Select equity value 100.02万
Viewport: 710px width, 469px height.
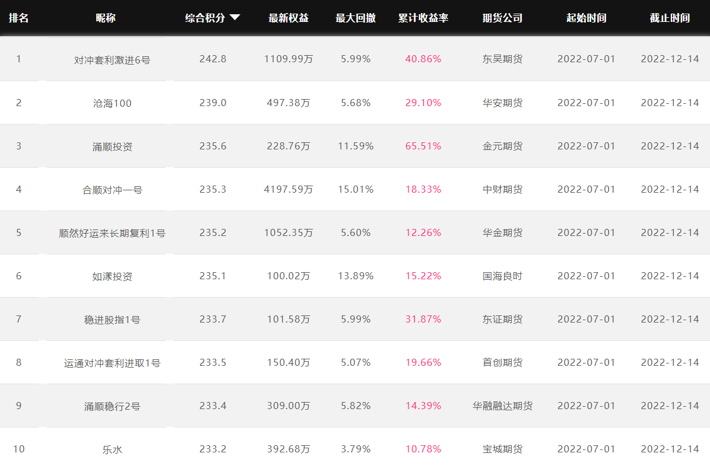pos(289,276)
